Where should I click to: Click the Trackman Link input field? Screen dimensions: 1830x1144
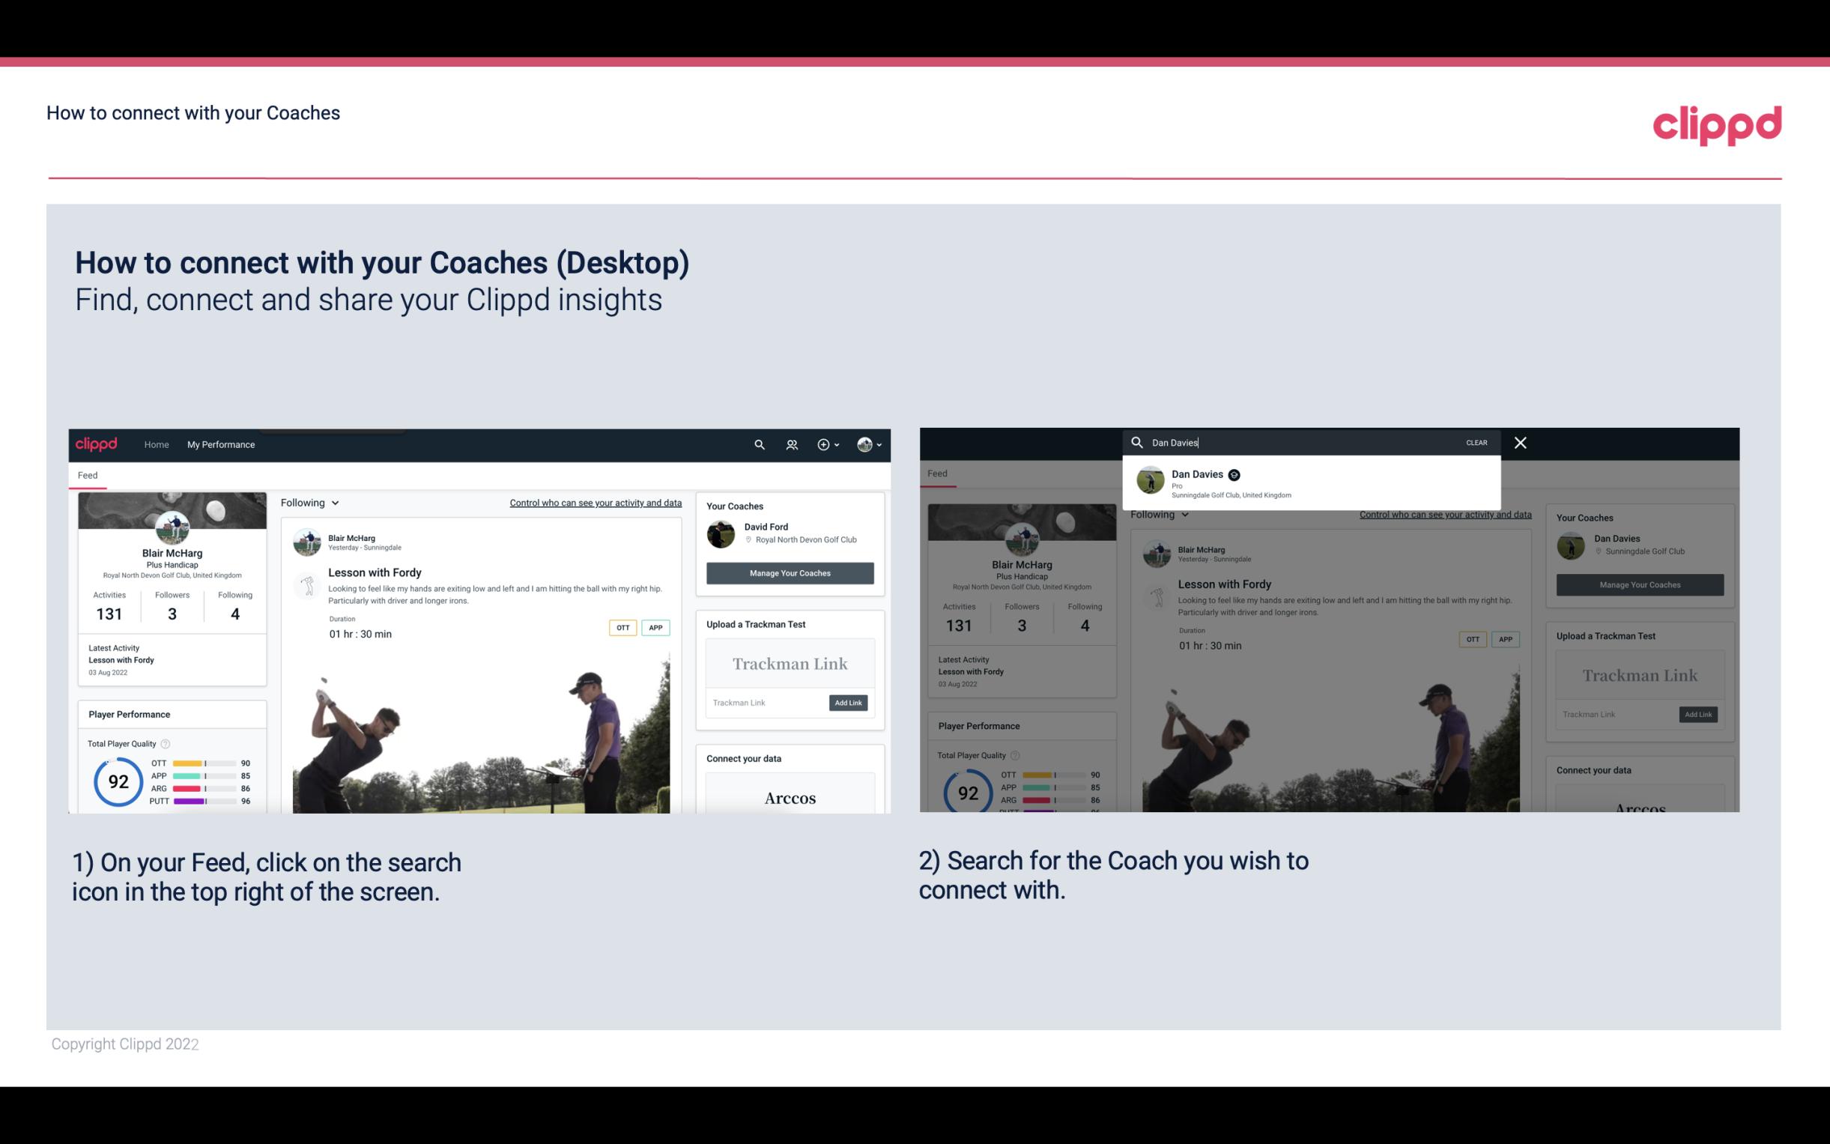click(764, 703)
